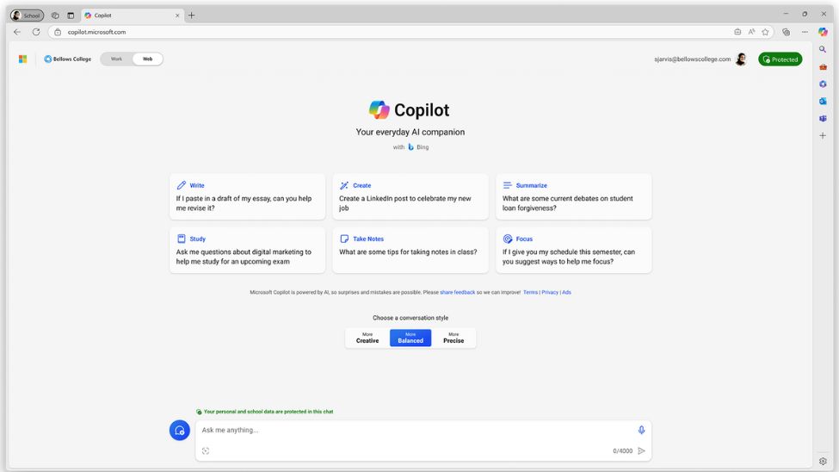The width and height of the screenshot is (839, 472).
Task: Click the Microsoft logo icon
Action: [x=22, y=59]
